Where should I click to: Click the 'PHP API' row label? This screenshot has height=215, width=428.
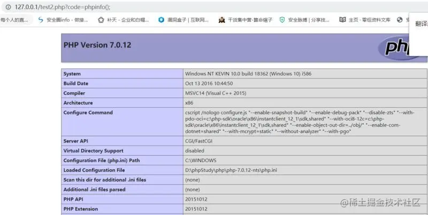coord(73,200)
